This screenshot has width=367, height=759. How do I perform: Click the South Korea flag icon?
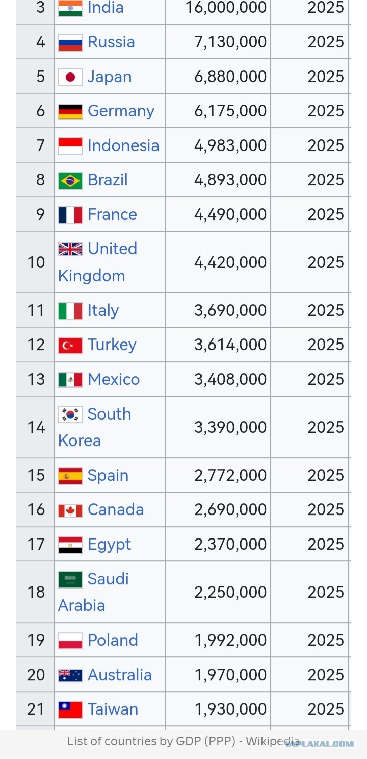pyautogui.click(x=70, y=414)
